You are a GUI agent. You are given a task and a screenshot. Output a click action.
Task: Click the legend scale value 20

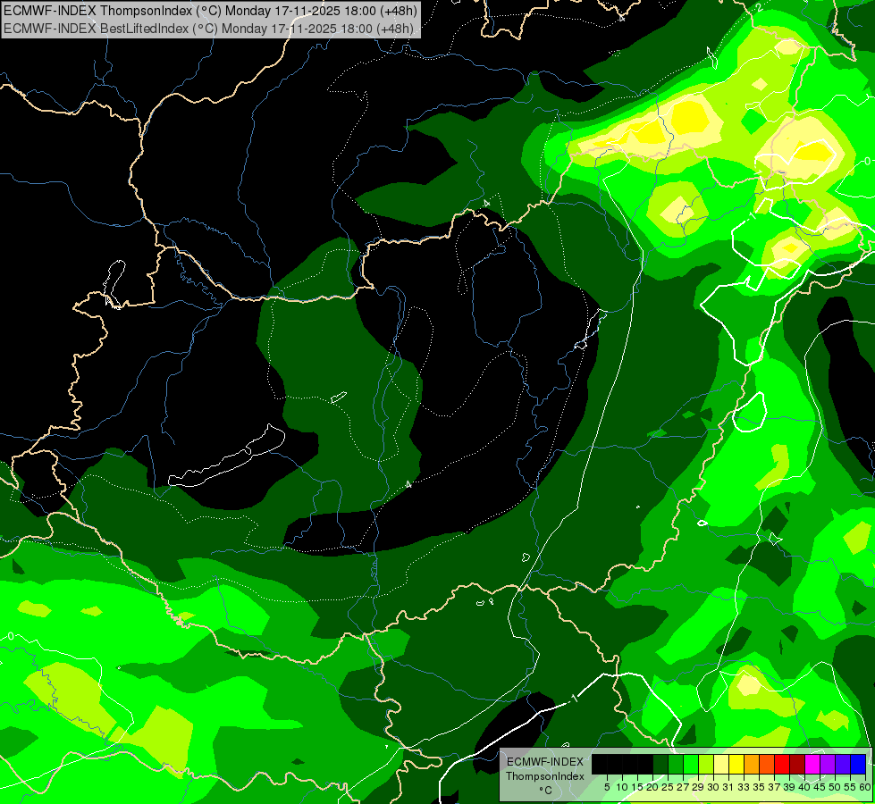pos(652,787)
